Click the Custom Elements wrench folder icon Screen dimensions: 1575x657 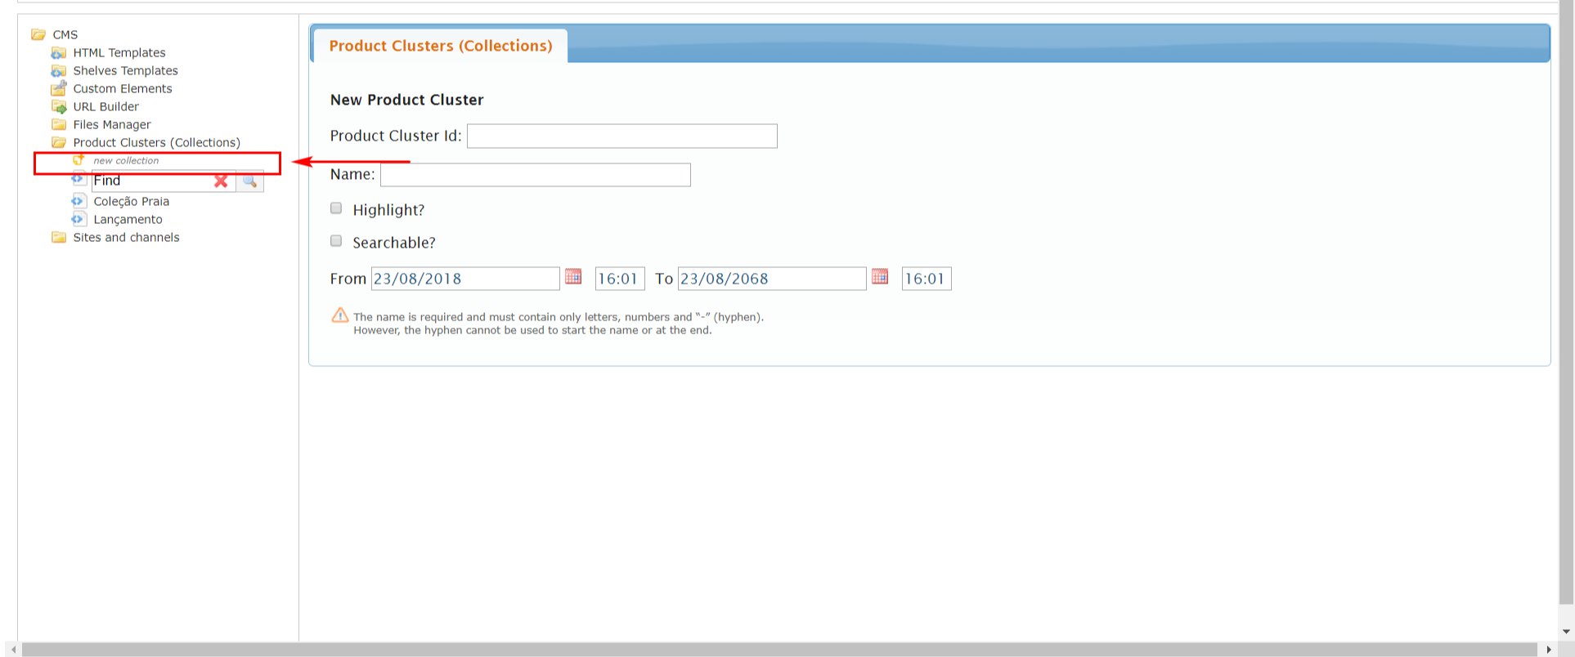pos(59,88)
